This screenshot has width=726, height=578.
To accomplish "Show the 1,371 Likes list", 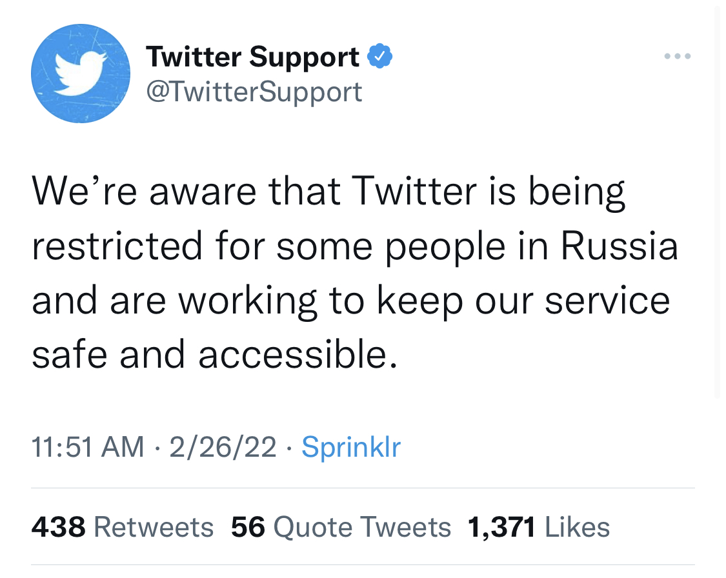I will point(539,527).
